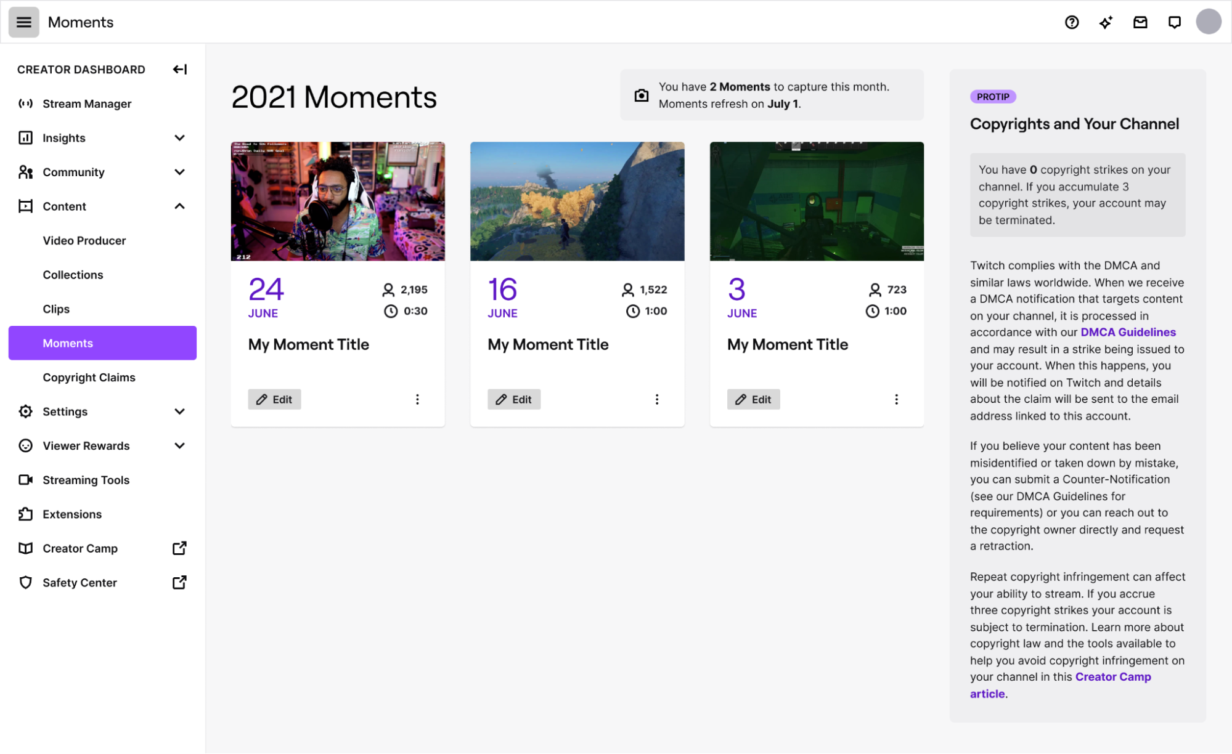
Task: Select Stream Manager in the sidebar
Action: point(87,103)
